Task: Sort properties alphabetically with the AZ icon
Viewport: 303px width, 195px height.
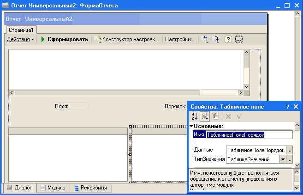Action: [195, 116]
